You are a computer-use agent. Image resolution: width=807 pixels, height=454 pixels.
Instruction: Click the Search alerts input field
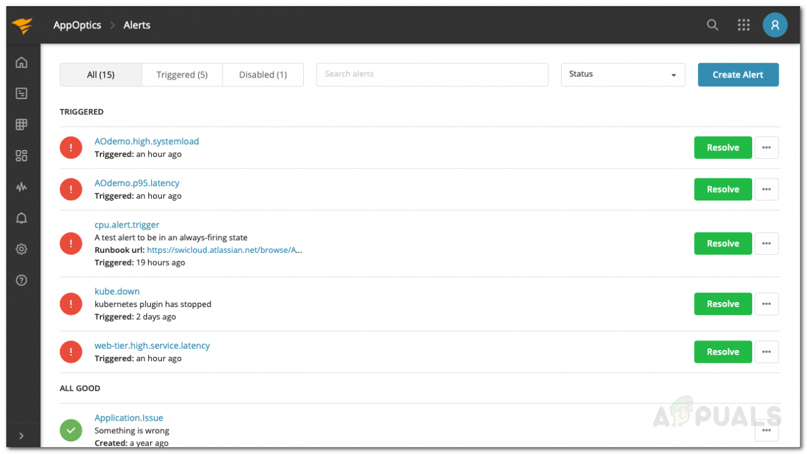432,74
